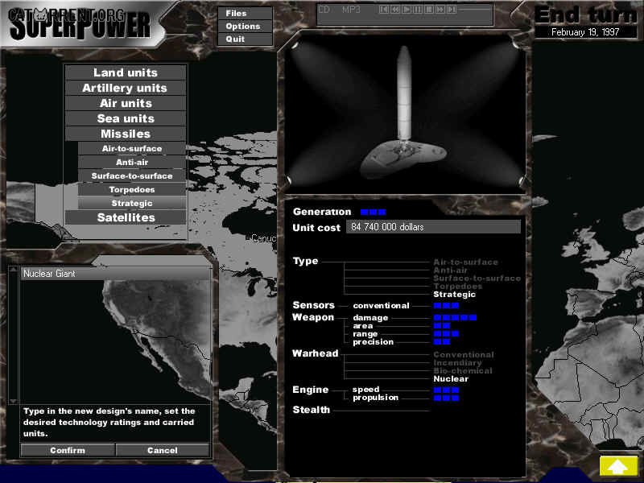Pause the music player
Viewport: 644px width, 483px height.
coord(418,10)
